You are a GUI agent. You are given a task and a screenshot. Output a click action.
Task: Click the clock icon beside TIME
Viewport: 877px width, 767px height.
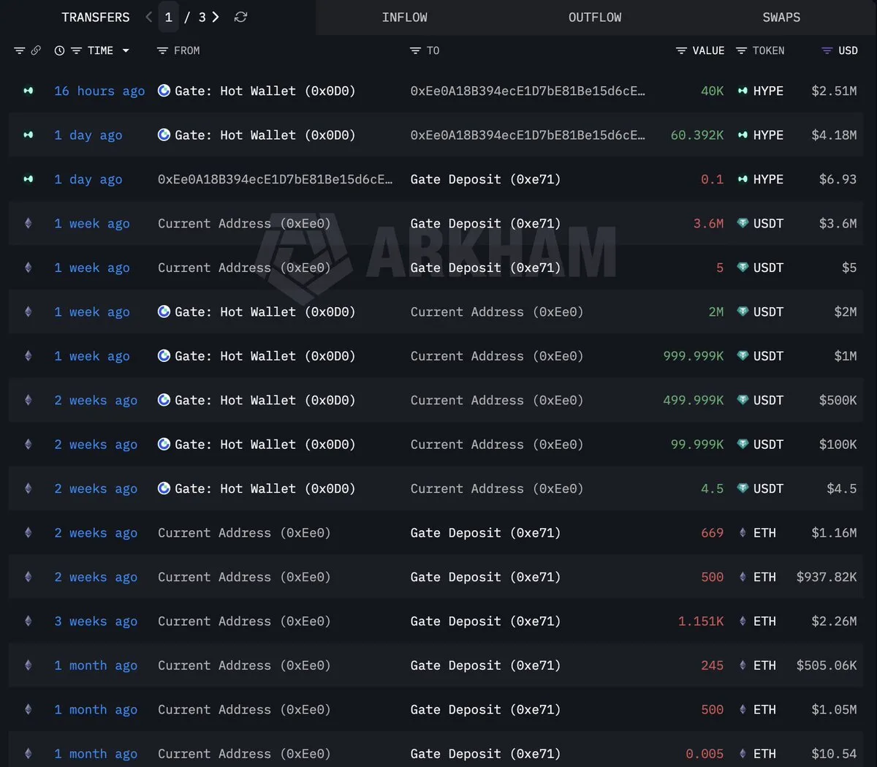[x=59, y=50]
